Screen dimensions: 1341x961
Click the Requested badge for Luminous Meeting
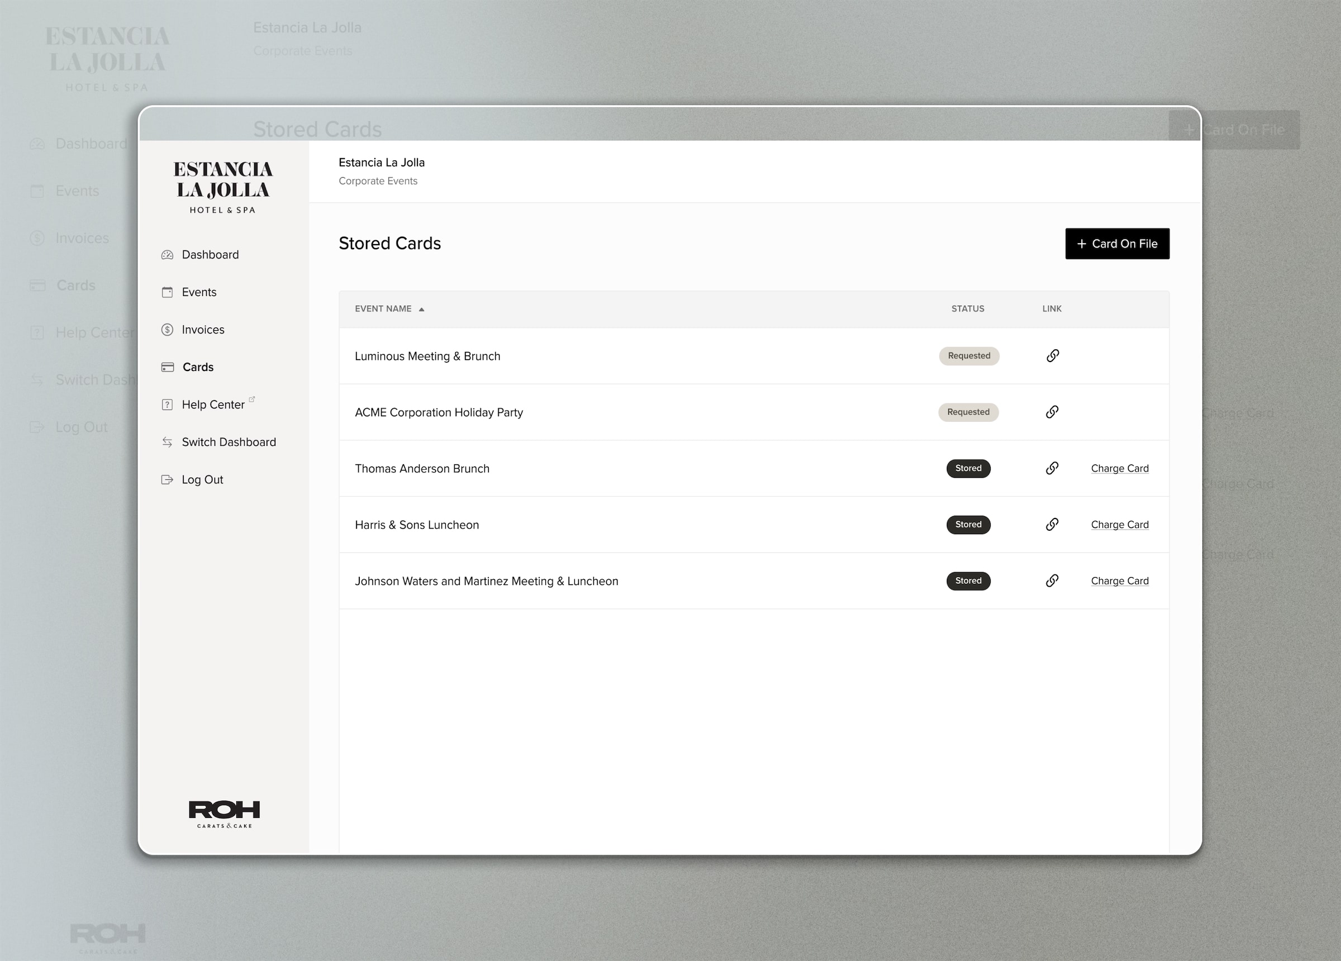click(968, 355)
